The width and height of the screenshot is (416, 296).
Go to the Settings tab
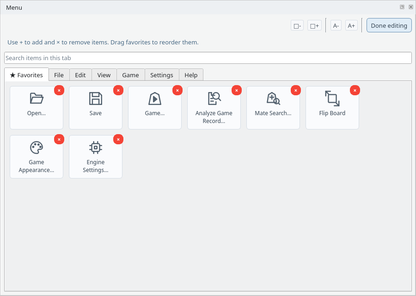pos(162,75)
